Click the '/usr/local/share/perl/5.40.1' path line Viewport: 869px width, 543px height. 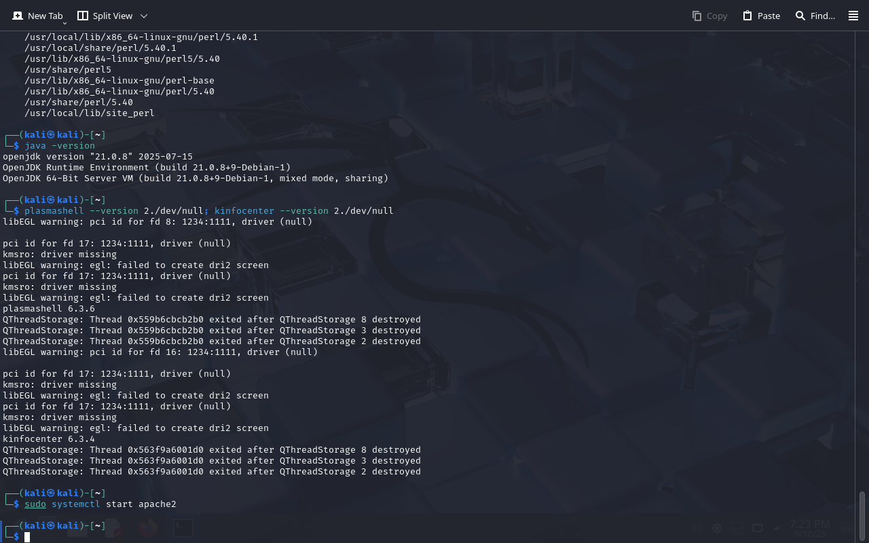pos(100,48)
